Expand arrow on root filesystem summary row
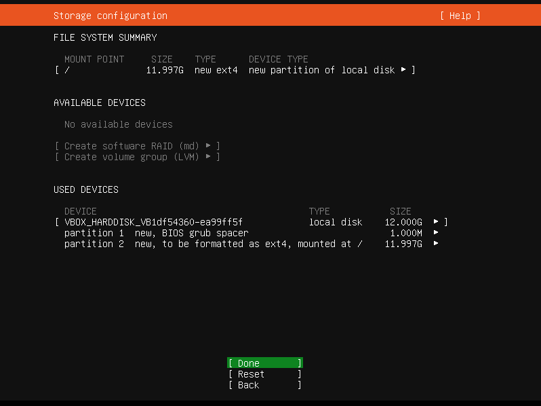Screen dimensions: 541x406 403,70
